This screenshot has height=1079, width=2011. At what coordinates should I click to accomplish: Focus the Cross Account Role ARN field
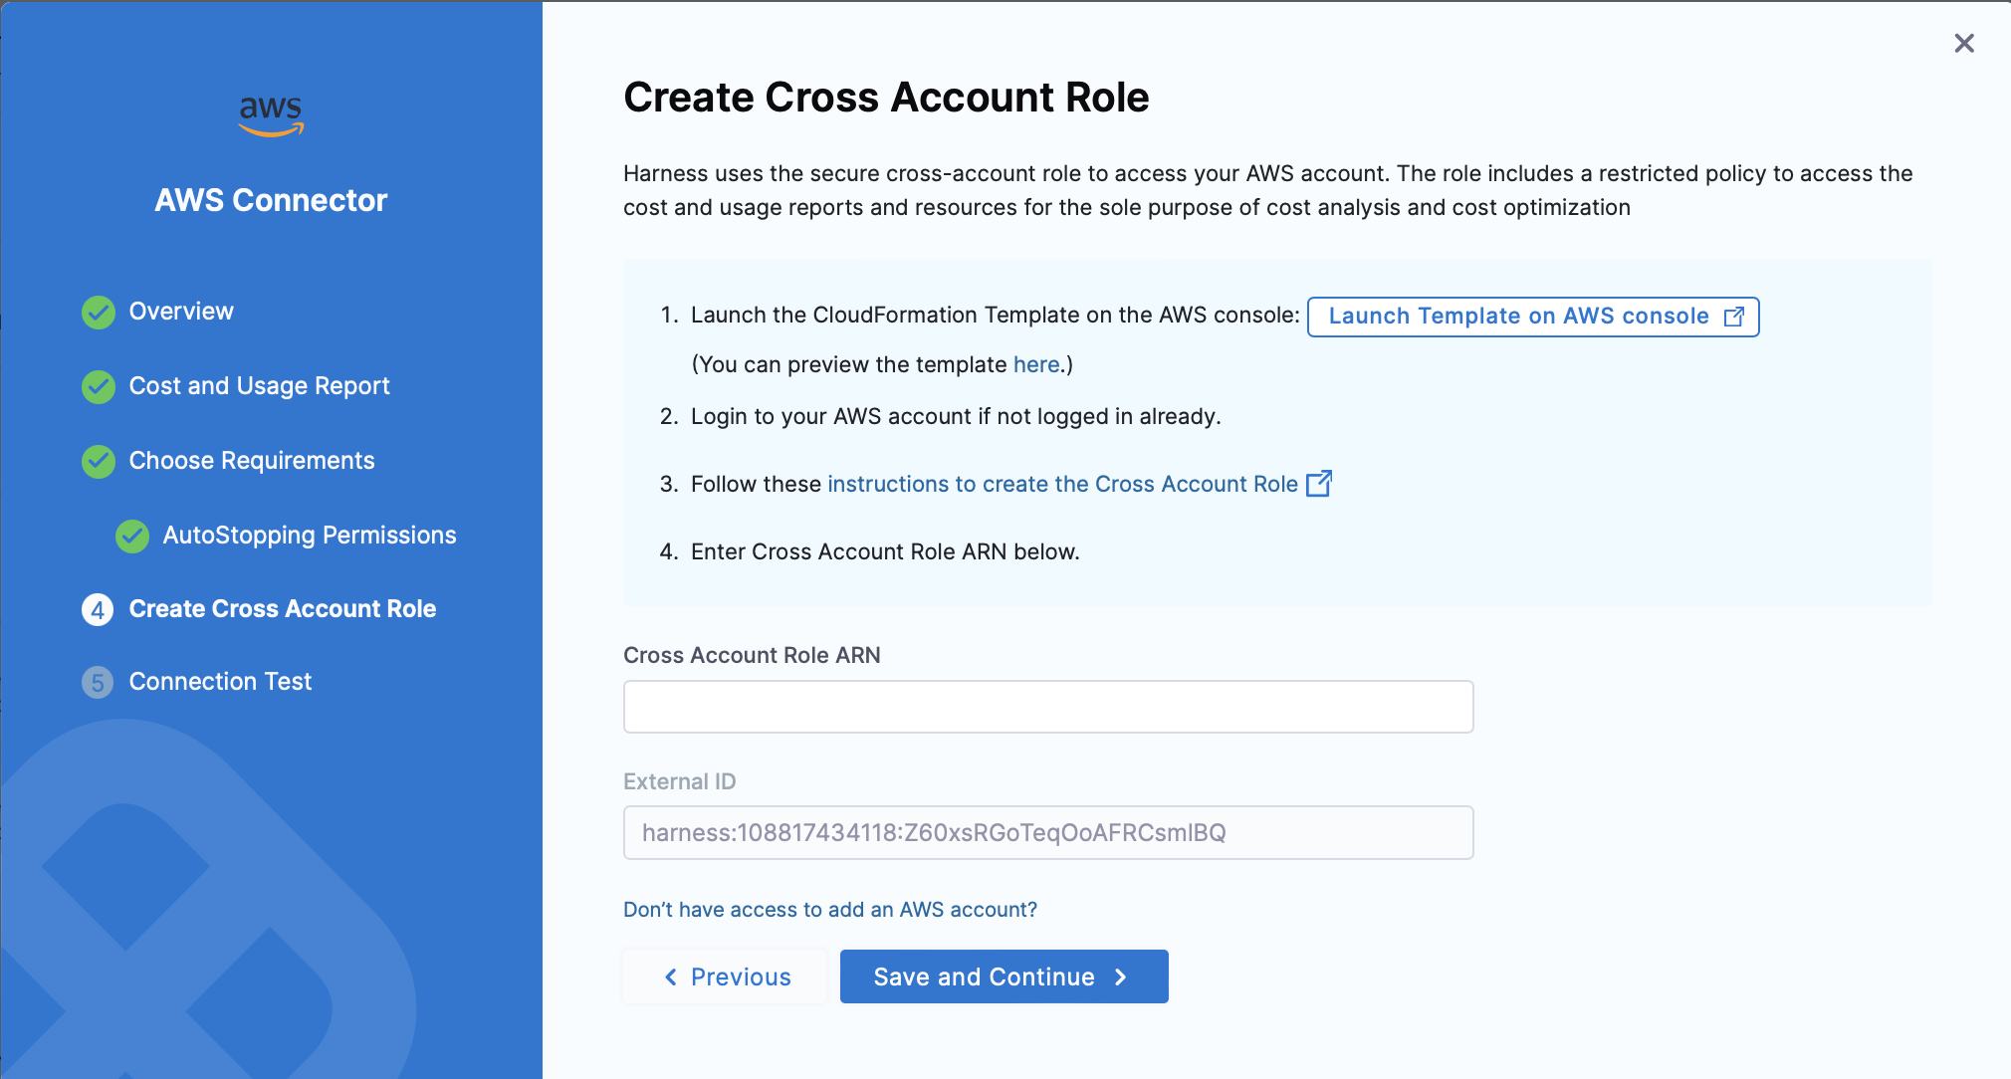[1047, 707]
